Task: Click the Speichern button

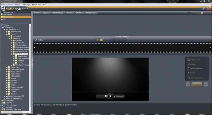Action: (197, 84)
